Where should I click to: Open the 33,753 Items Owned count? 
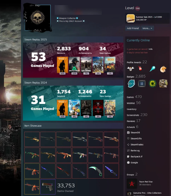[x=66, y=188]
